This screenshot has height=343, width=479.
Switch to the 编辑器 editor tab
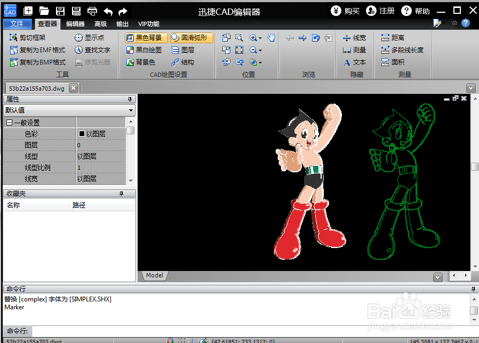pyautogui.click(x=75, y=24)
